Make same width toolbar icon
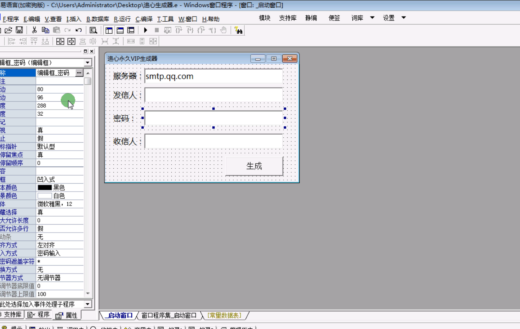Viewport: 520px width, 329px height. [x=131, y=41]
